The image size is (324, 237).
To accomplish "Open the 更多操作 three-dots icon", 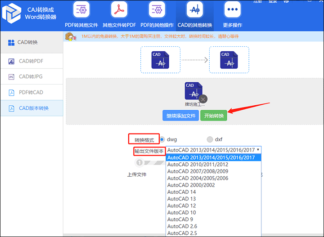I will pos(233,10).
